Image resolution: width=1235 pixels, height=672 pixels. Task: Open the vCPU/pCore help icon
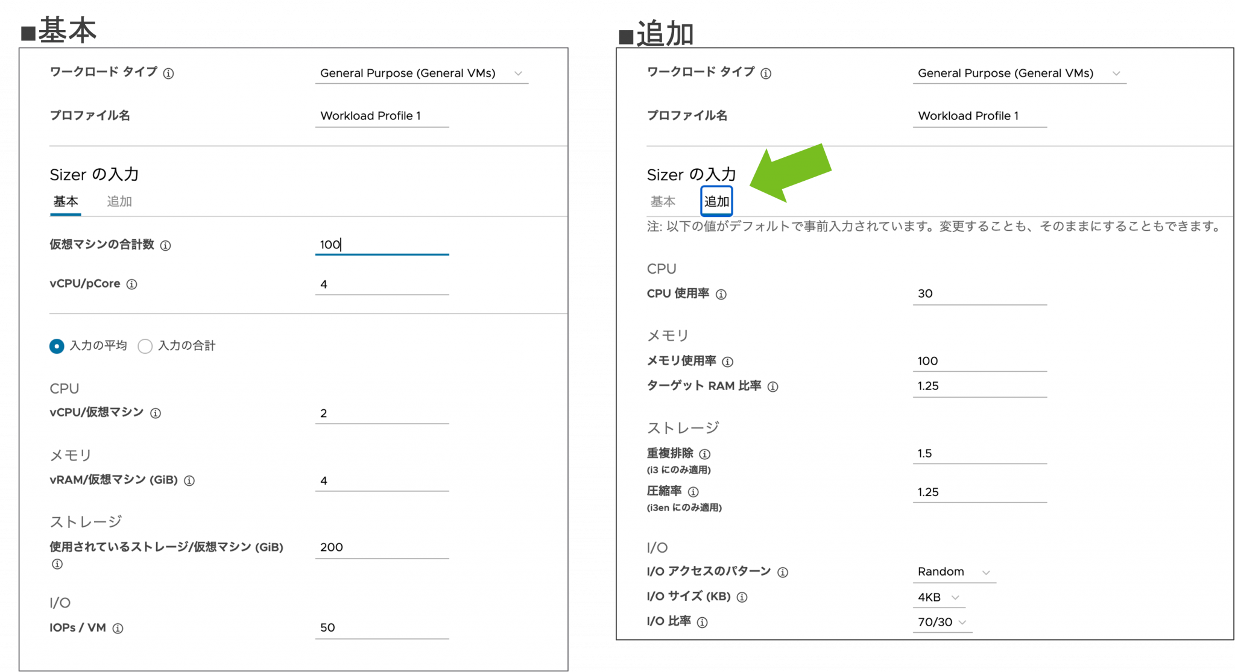coord(132,284)
